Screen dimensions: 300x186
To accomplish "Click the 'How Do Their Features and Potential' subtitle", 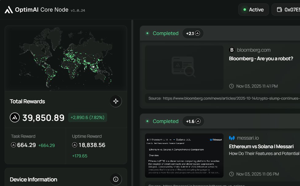I will coord(264,153).
